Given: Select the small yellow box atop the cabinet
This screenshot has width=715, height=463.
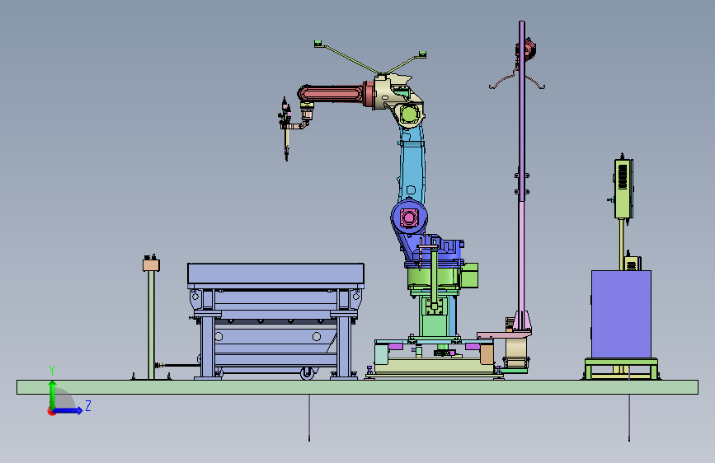Looking at the screenshot, I should click(x=632, y=263).
